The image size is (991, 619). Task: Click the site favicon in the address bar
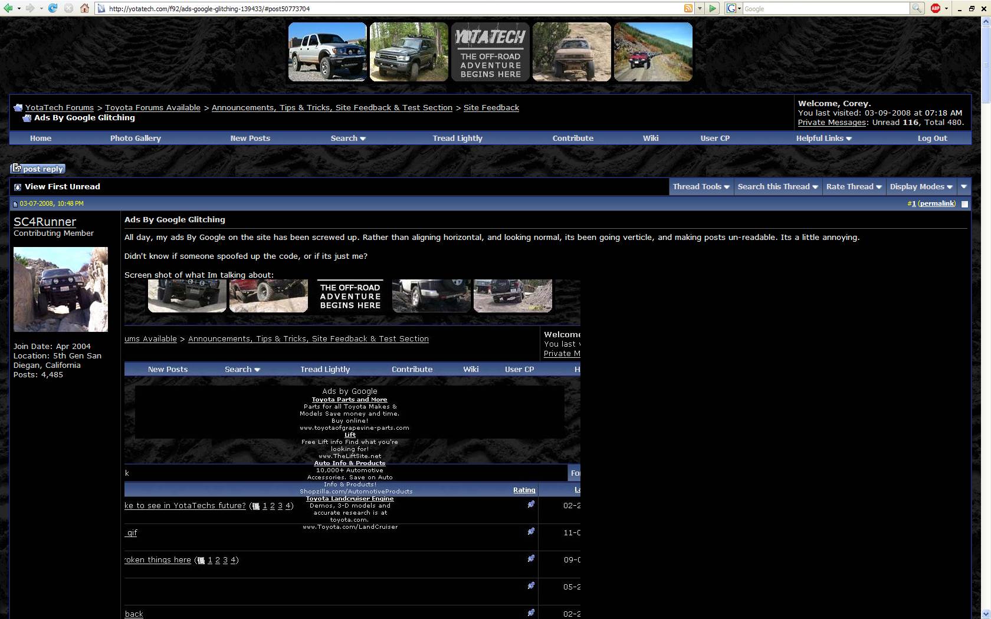pyautogui.click(x=101, y=9)
